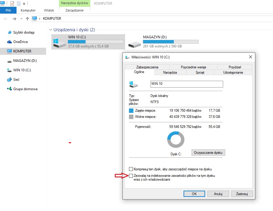Click WIN 10 (C:) drive usage bar
The height and width of the screenshot is (211, 273).
point(96,42)
